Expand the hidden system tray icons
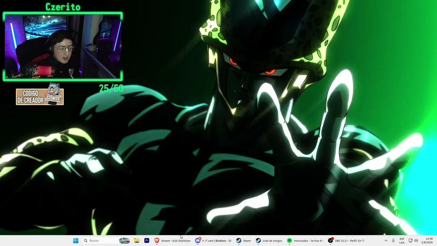437x246 pixels. pyautogui.click(x=386, y=241)
